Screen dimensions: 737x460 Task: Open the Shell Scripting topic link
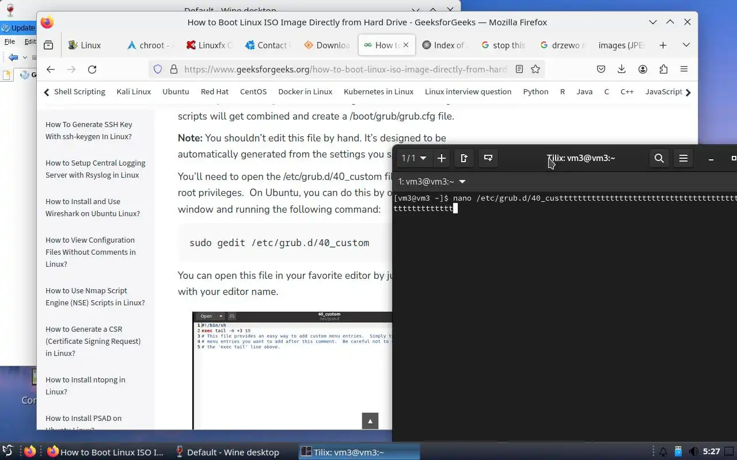[x=79, y=91]
